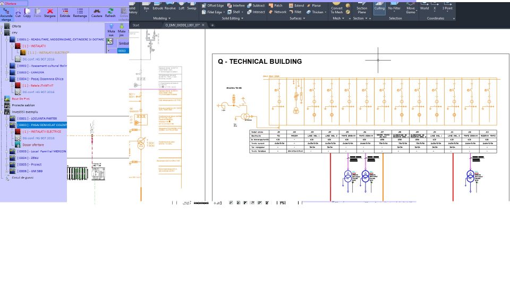Expand the [0004] ZENU tree node

click(7, 158)
